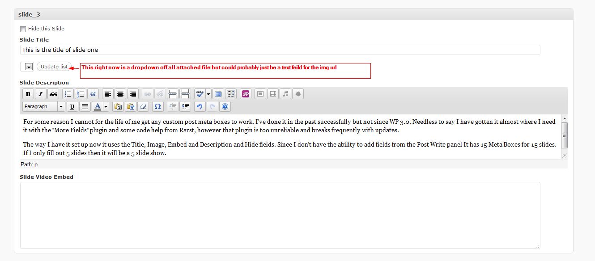Apply strikethrough formatting
The width and height of the screenshot is (595, 261).
pos(53,94)
